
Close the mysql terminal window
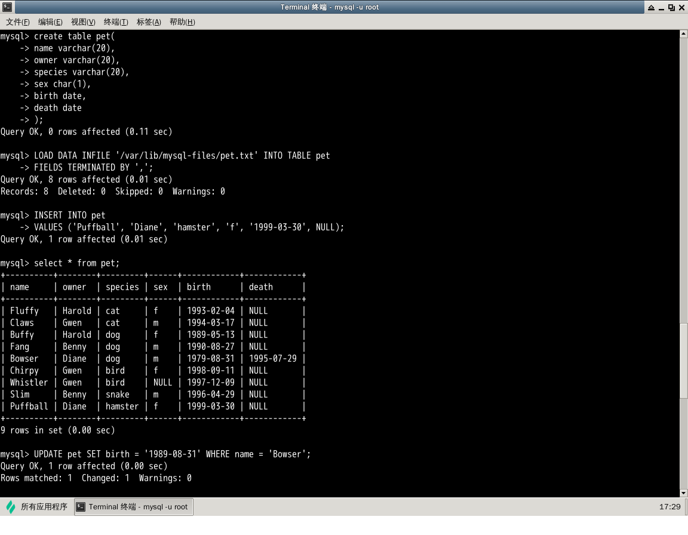point(681,7)
